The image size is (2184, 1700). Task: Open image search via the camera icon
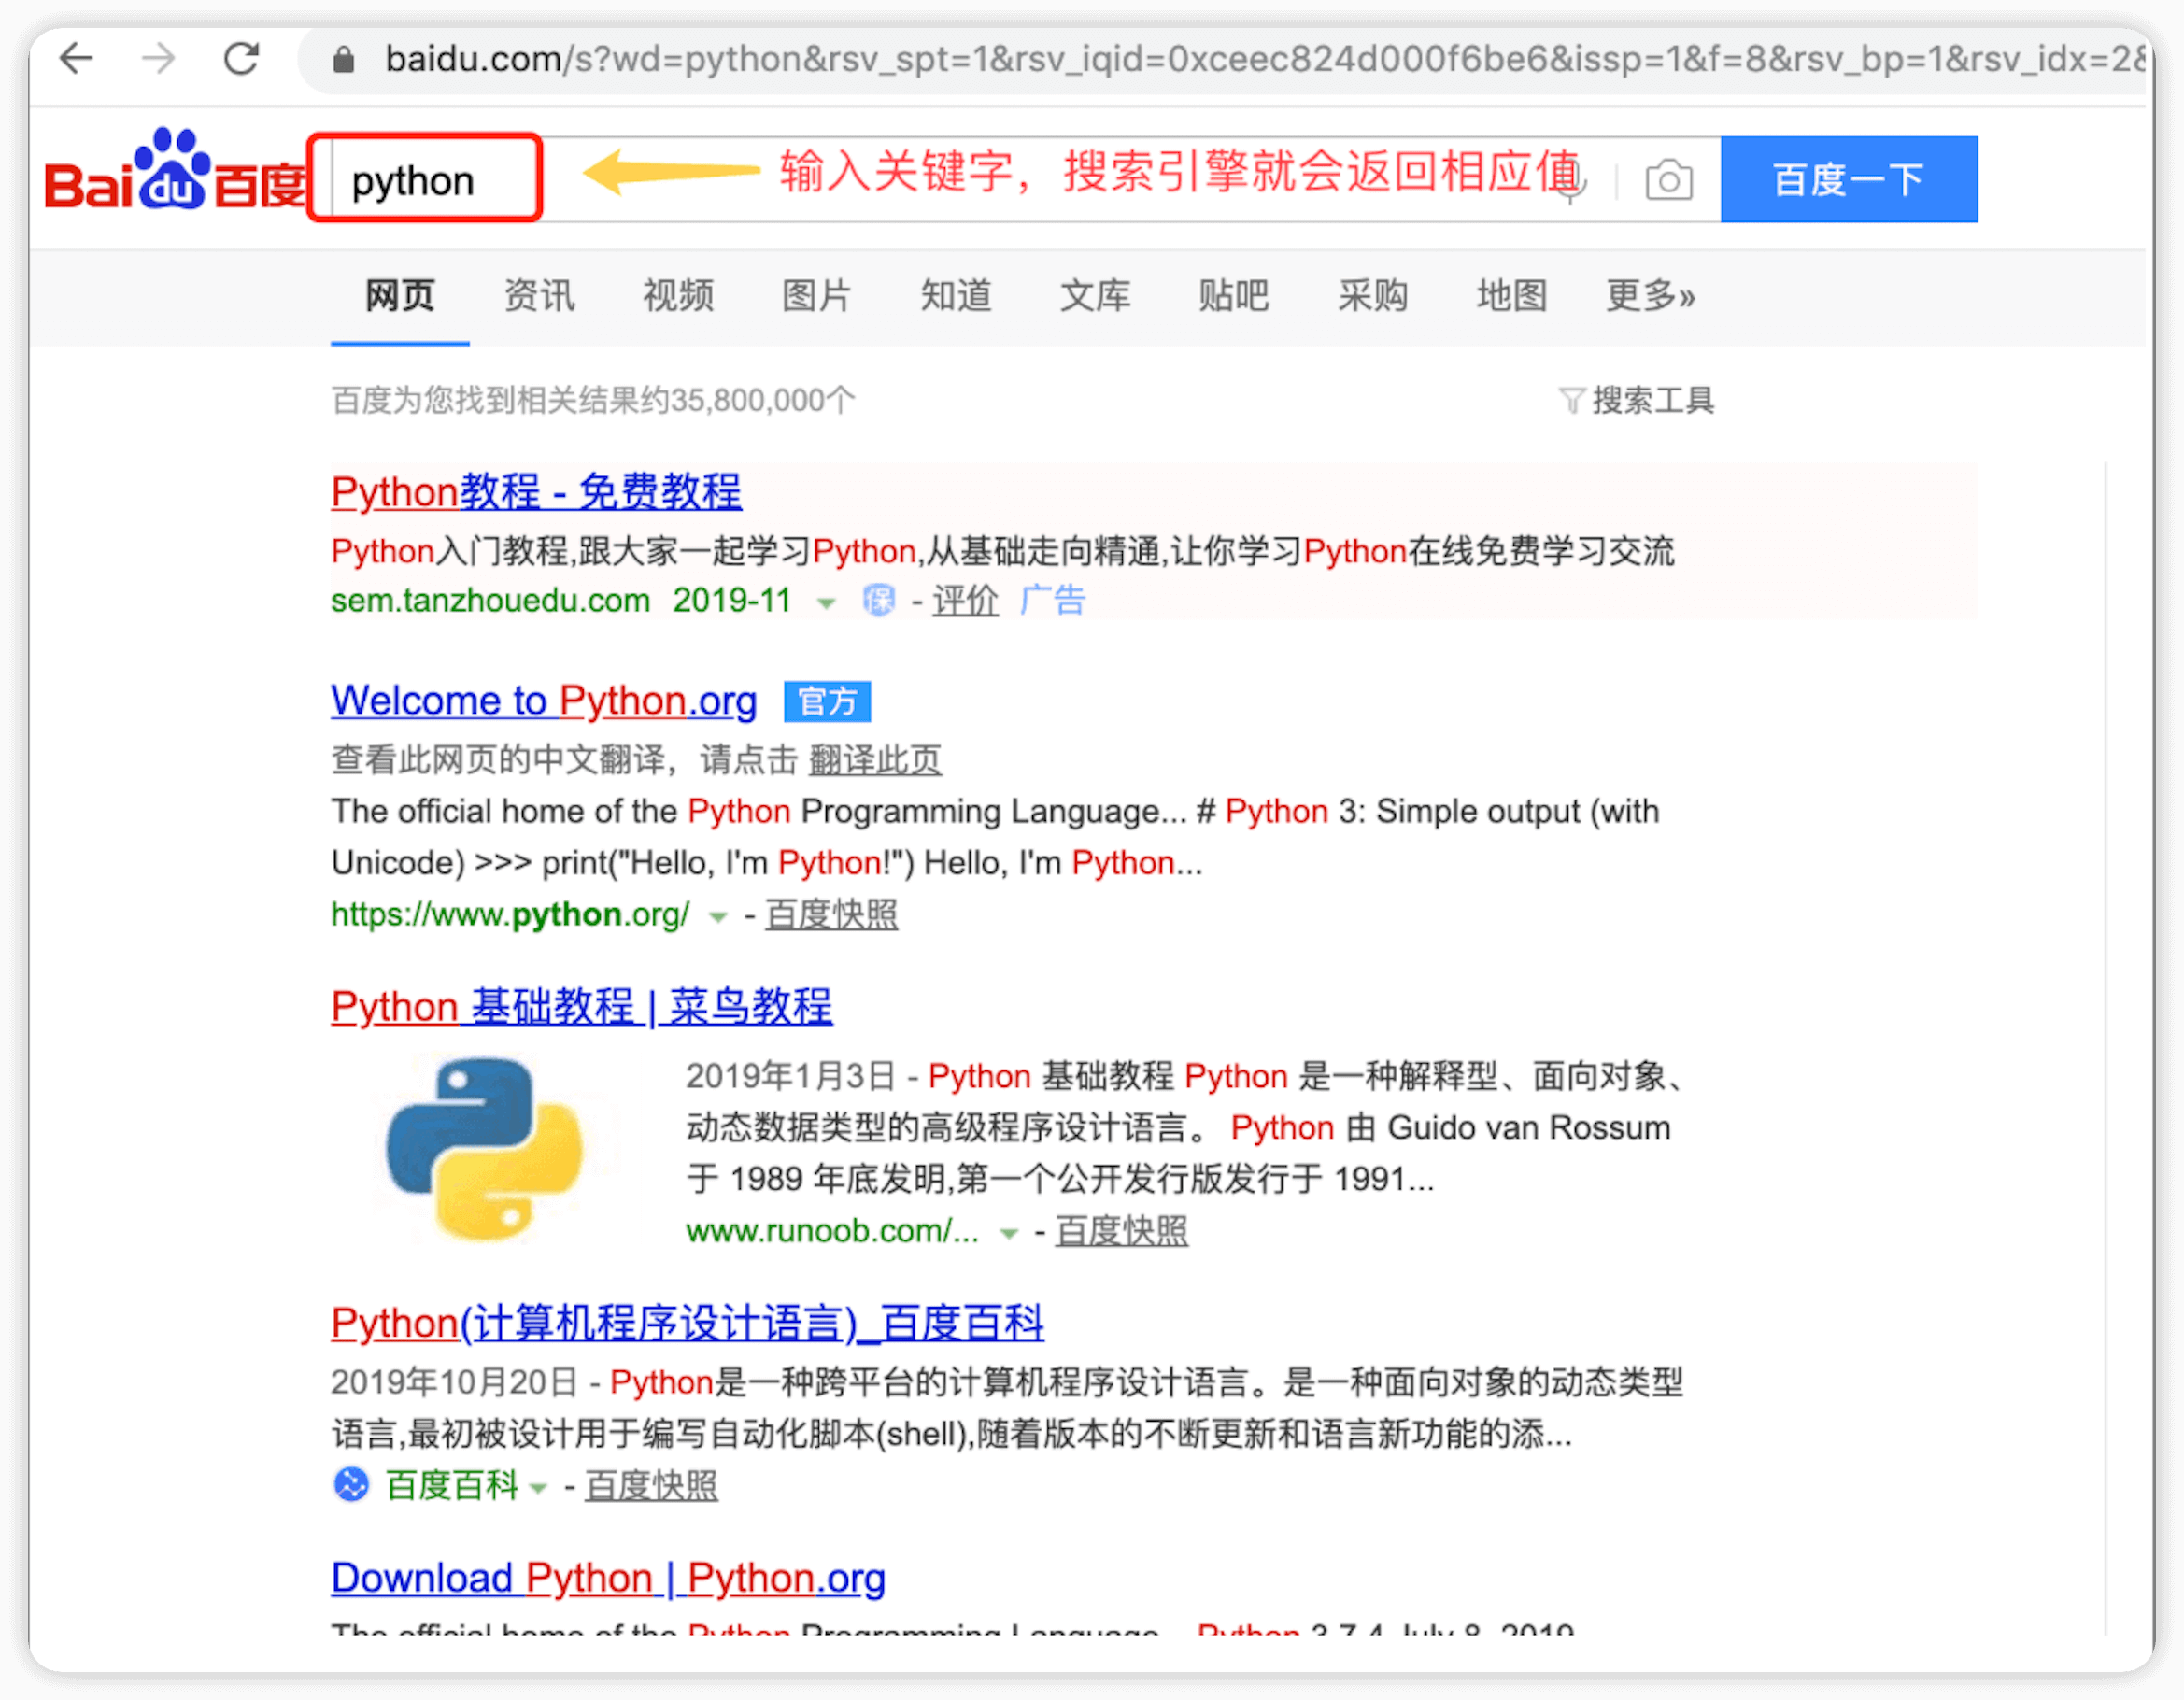point(1668,181)
